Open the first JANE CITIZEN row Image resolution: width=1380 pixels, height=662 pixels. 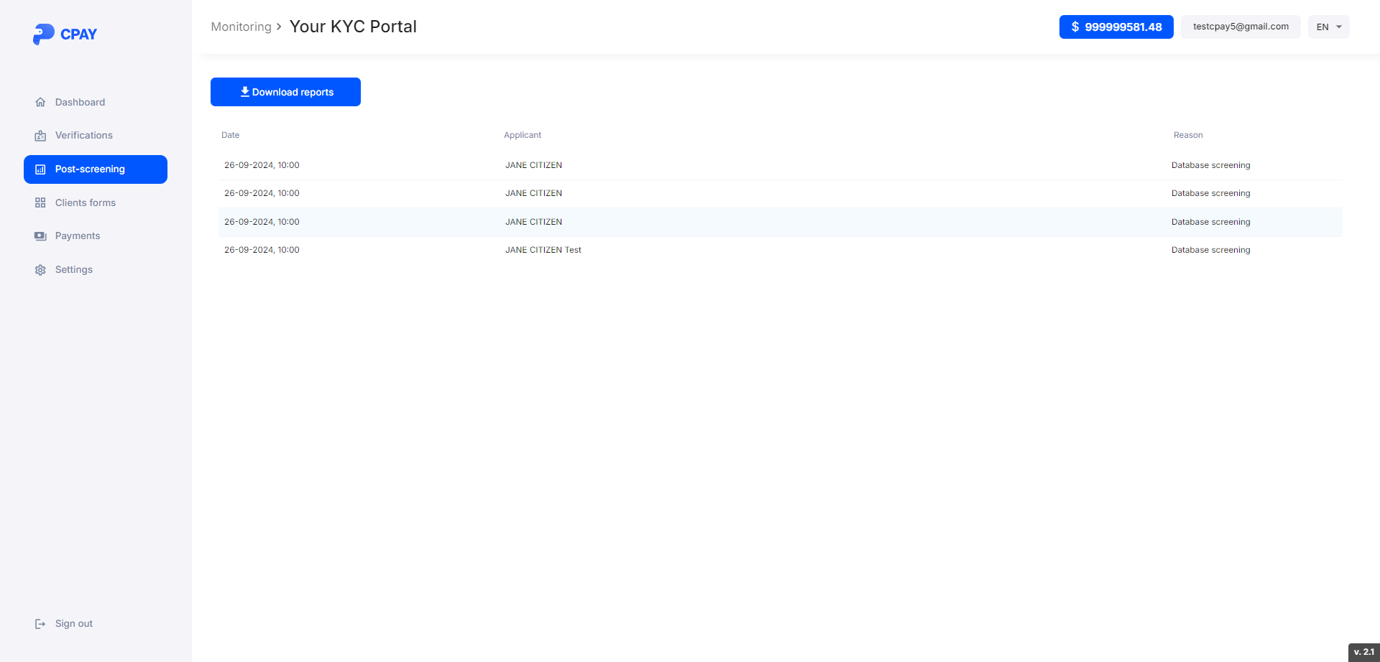click(533, 165)
